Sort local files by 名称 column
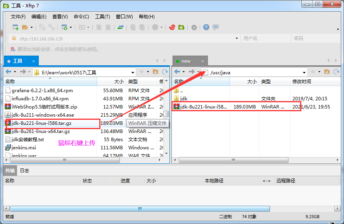Image resolution: width=344 pixels, height=224 pixels. click(50, 82)
